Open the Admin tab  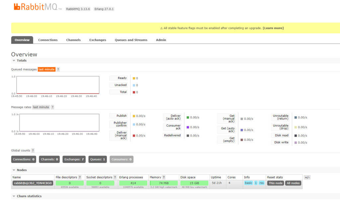[161, 40]
